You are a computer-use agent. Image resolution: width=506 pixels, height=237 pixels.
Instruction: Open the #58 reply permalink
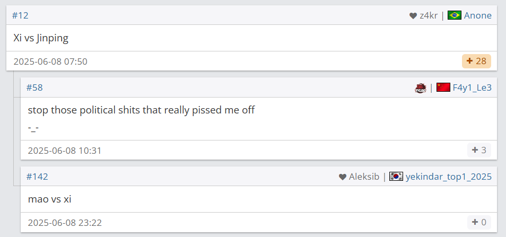point(34,87)
